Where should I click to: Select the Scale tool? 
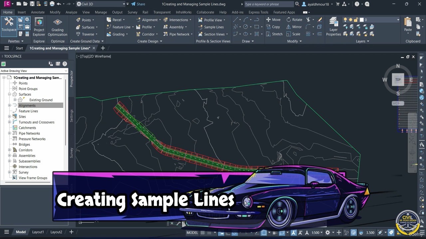coord(293,34)
